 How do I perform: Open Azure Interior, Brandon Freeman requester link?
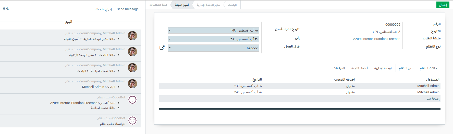pos(376,39)
